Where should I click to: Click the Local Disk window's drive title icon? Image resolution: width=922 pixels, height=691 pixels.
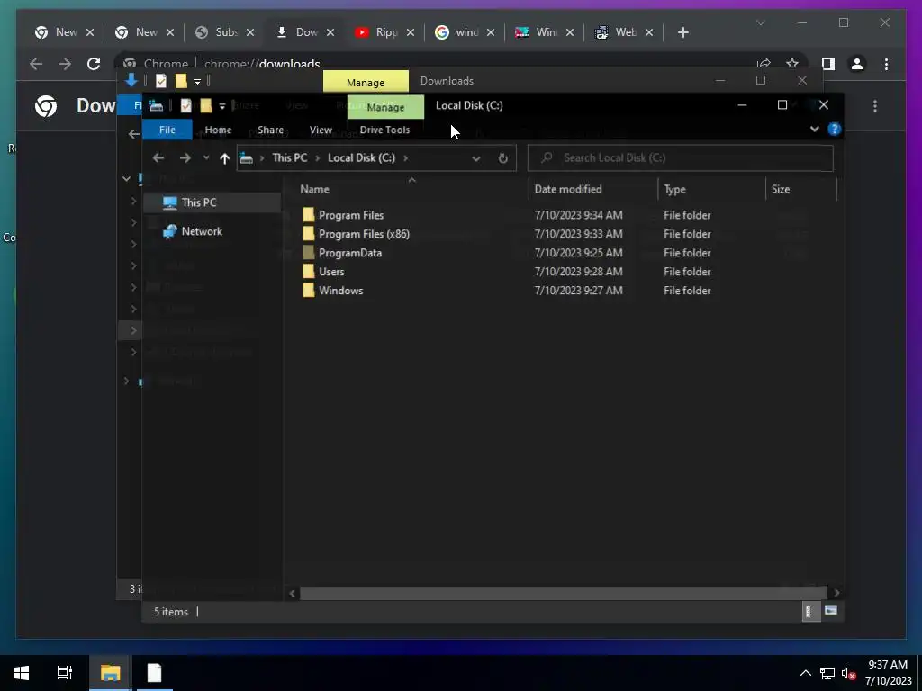click(156, 106)
